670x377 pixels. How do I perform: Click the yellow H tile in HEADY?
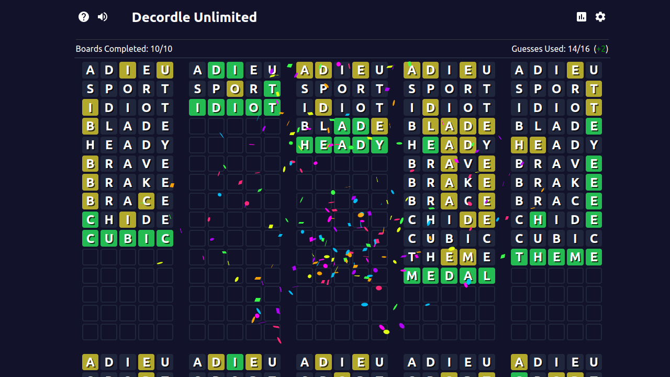point(519,145)
